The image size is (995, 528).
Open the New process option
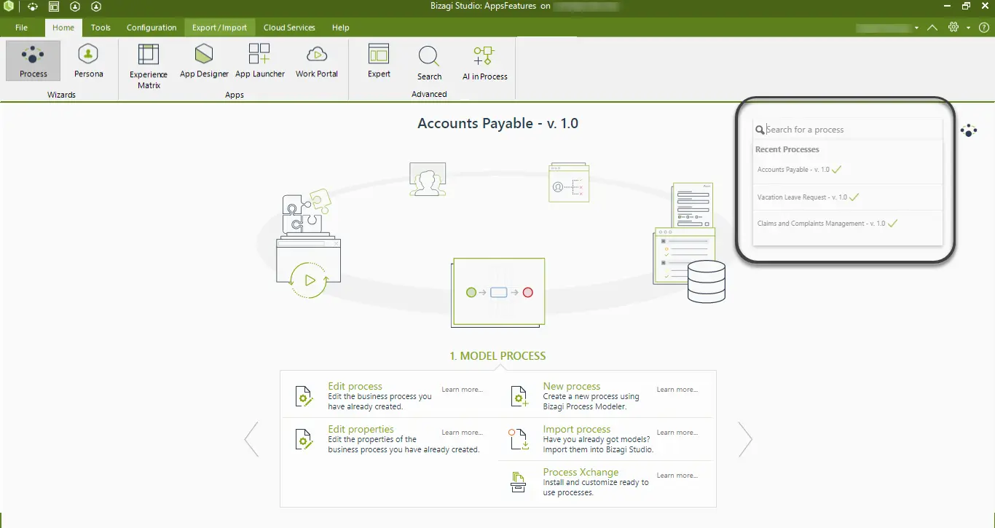point(572,386)
